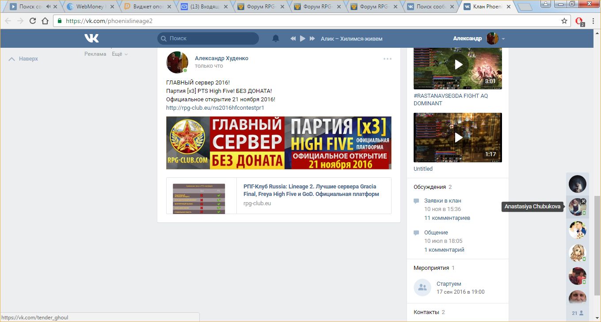Open the Контакты section header

tap(426, 312)
